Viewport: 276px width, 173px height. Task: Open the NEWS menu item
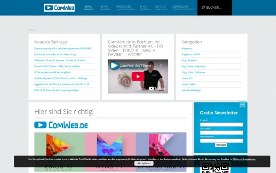tap(105, 8)
